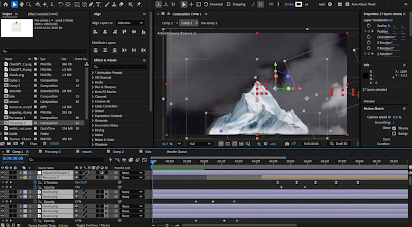Click Toggle Switches / Modes button
Viewport: 412px width, 227px height.
[93, 225]
